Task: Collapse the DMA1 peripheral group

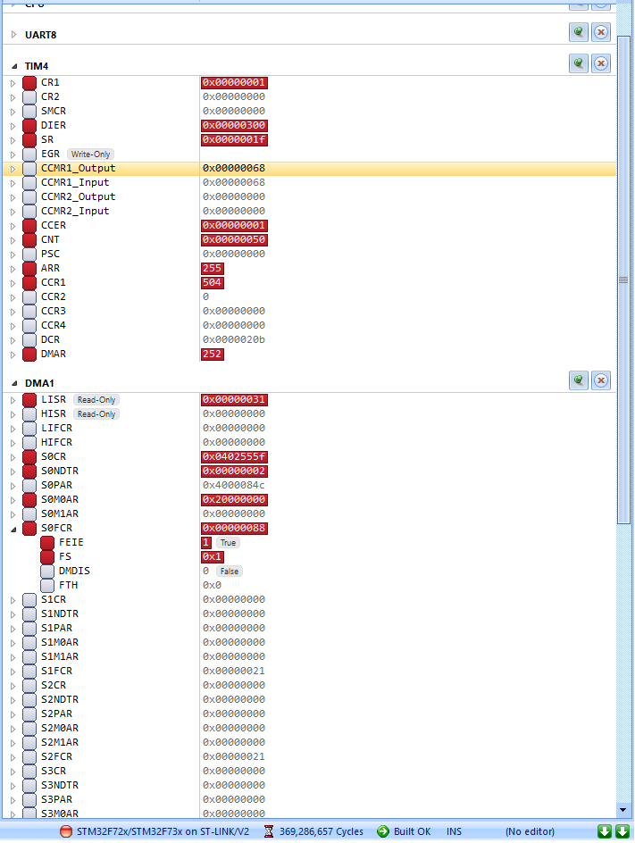Action: (14, 384)
